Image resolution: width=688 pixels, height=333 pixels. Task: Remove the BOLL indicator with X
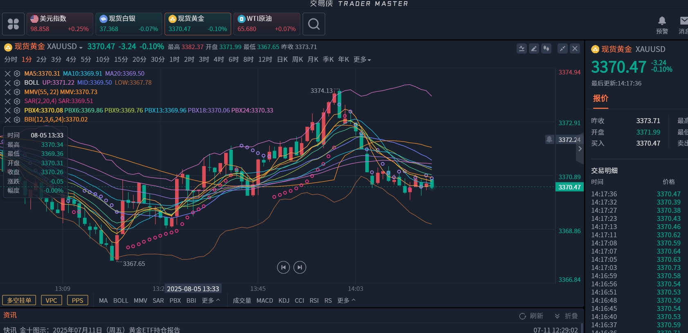pyautogui.click(x=7, y=83)
